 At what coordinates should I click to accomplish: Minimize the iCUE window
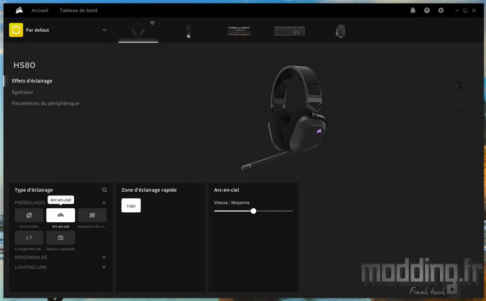pyautogui.click(x=457, y=10)
